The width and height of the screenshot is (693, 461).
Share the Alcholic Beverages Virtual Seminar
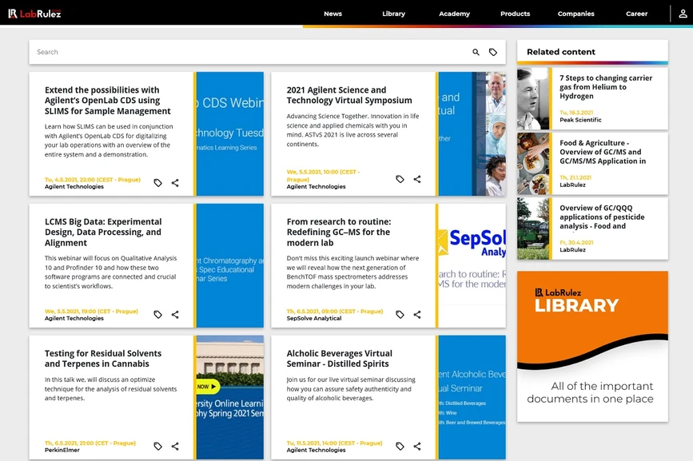(417, 446)
